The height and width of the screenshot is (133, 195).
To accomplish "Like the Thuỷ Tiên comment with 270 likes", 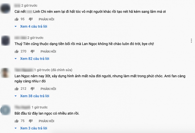I will (x=16, y=52).
